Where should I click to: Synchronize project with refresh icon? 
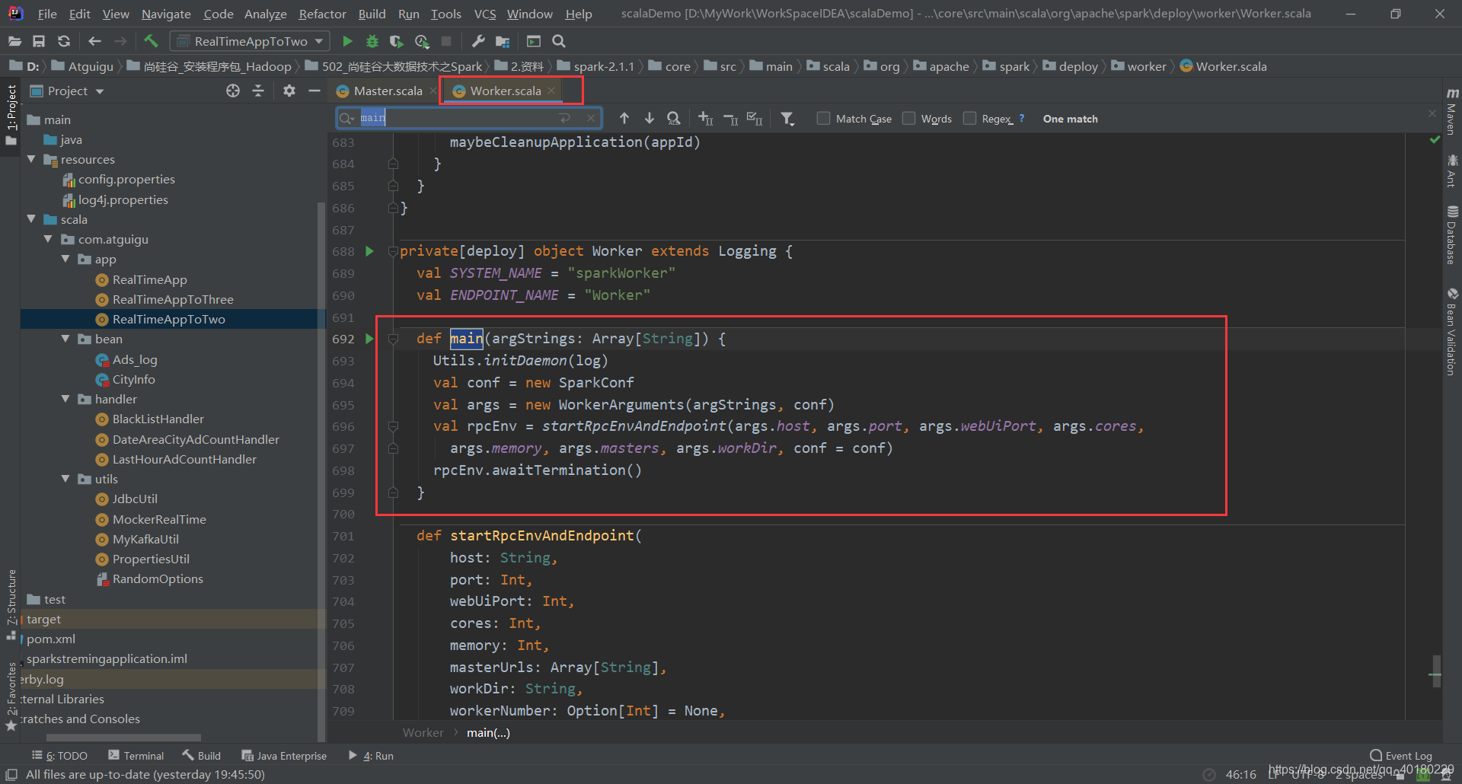pyautogui.click(x=64, y=41)
